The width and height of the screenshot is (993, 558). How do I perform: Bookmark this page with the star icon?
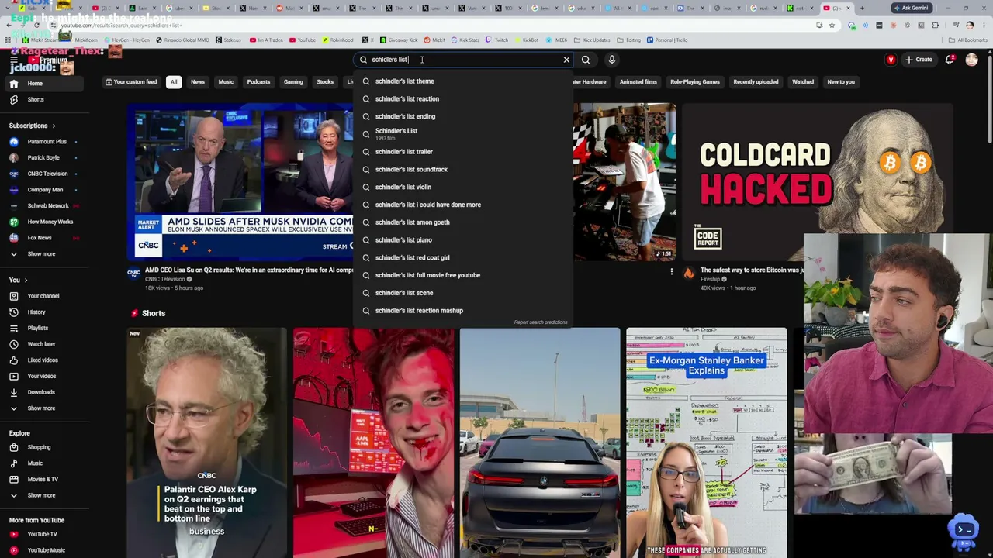tap(832, 25)
